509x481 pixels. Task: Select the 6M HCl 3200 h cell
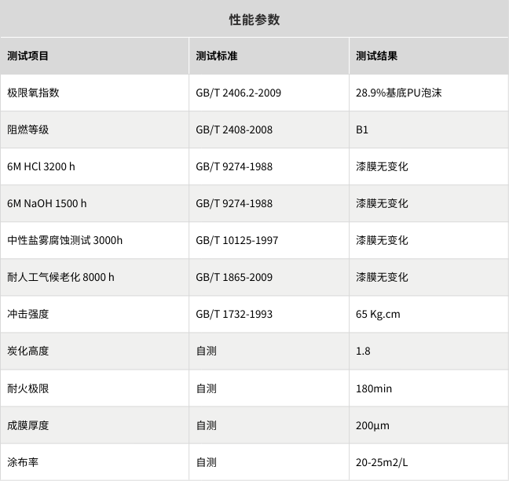41,166
